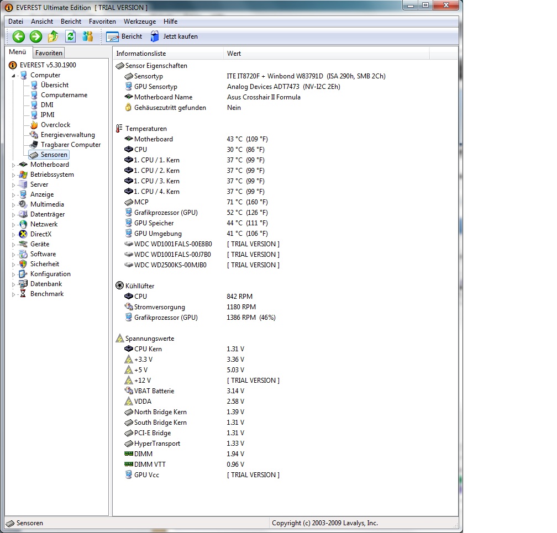Click the Betriebssystem Windows flag icon

[x=23, y=175]
